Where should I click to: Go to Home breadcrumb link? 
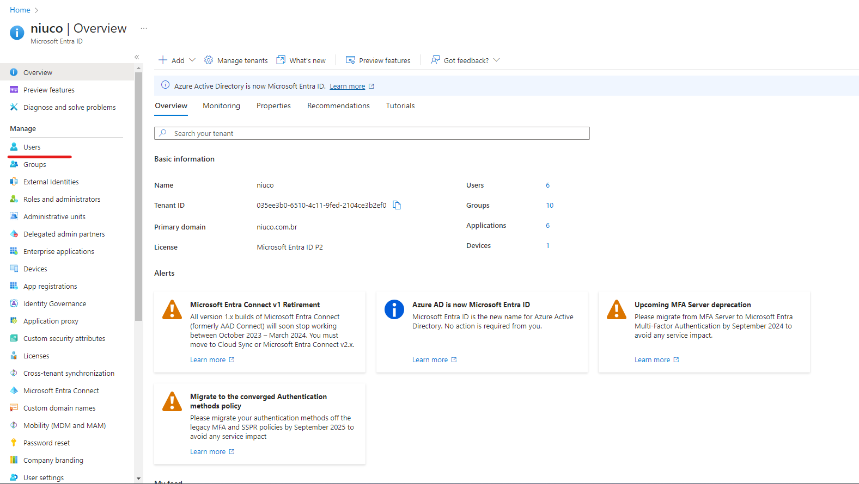[20, 10]
